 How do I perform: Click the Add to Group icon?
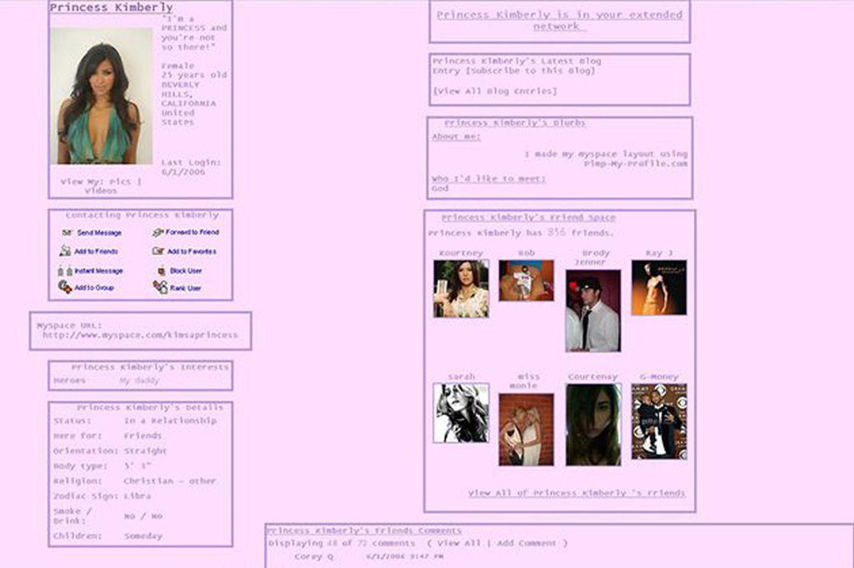[65, 287]
